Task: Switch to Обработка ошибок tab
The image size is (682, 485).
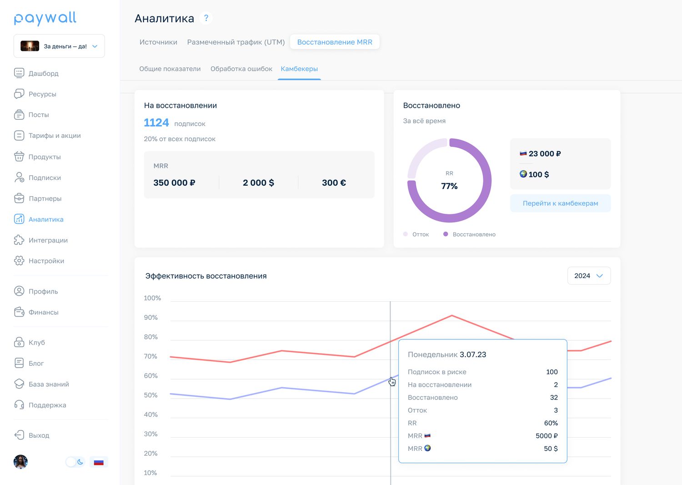Action: click(241, 69)
